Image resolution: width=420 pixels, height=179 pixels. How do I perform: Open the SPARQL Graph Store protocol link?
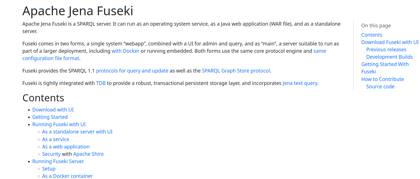236,71
